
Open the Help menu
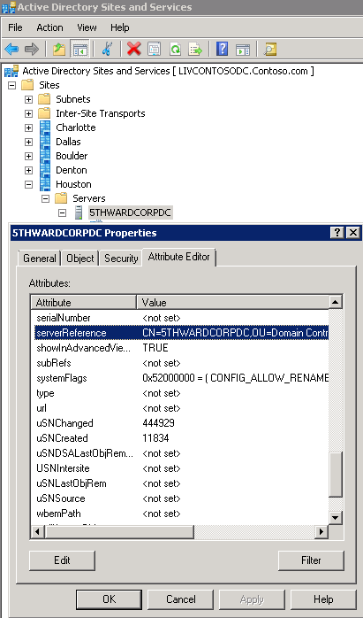119,27
